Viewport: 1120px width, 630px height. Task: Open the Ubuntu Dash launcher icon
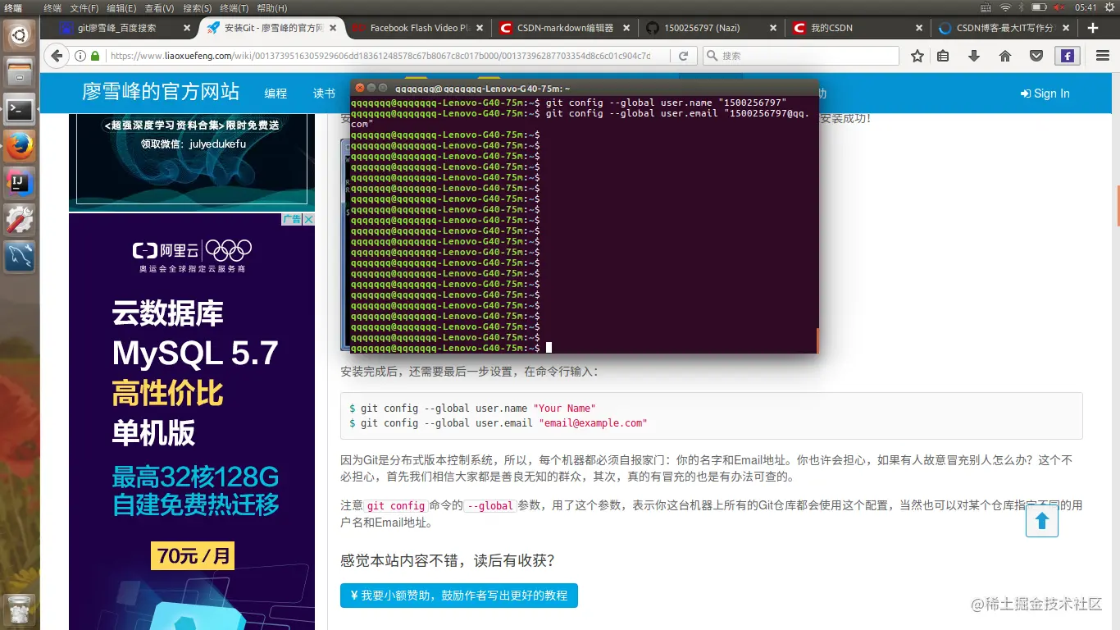20,34
